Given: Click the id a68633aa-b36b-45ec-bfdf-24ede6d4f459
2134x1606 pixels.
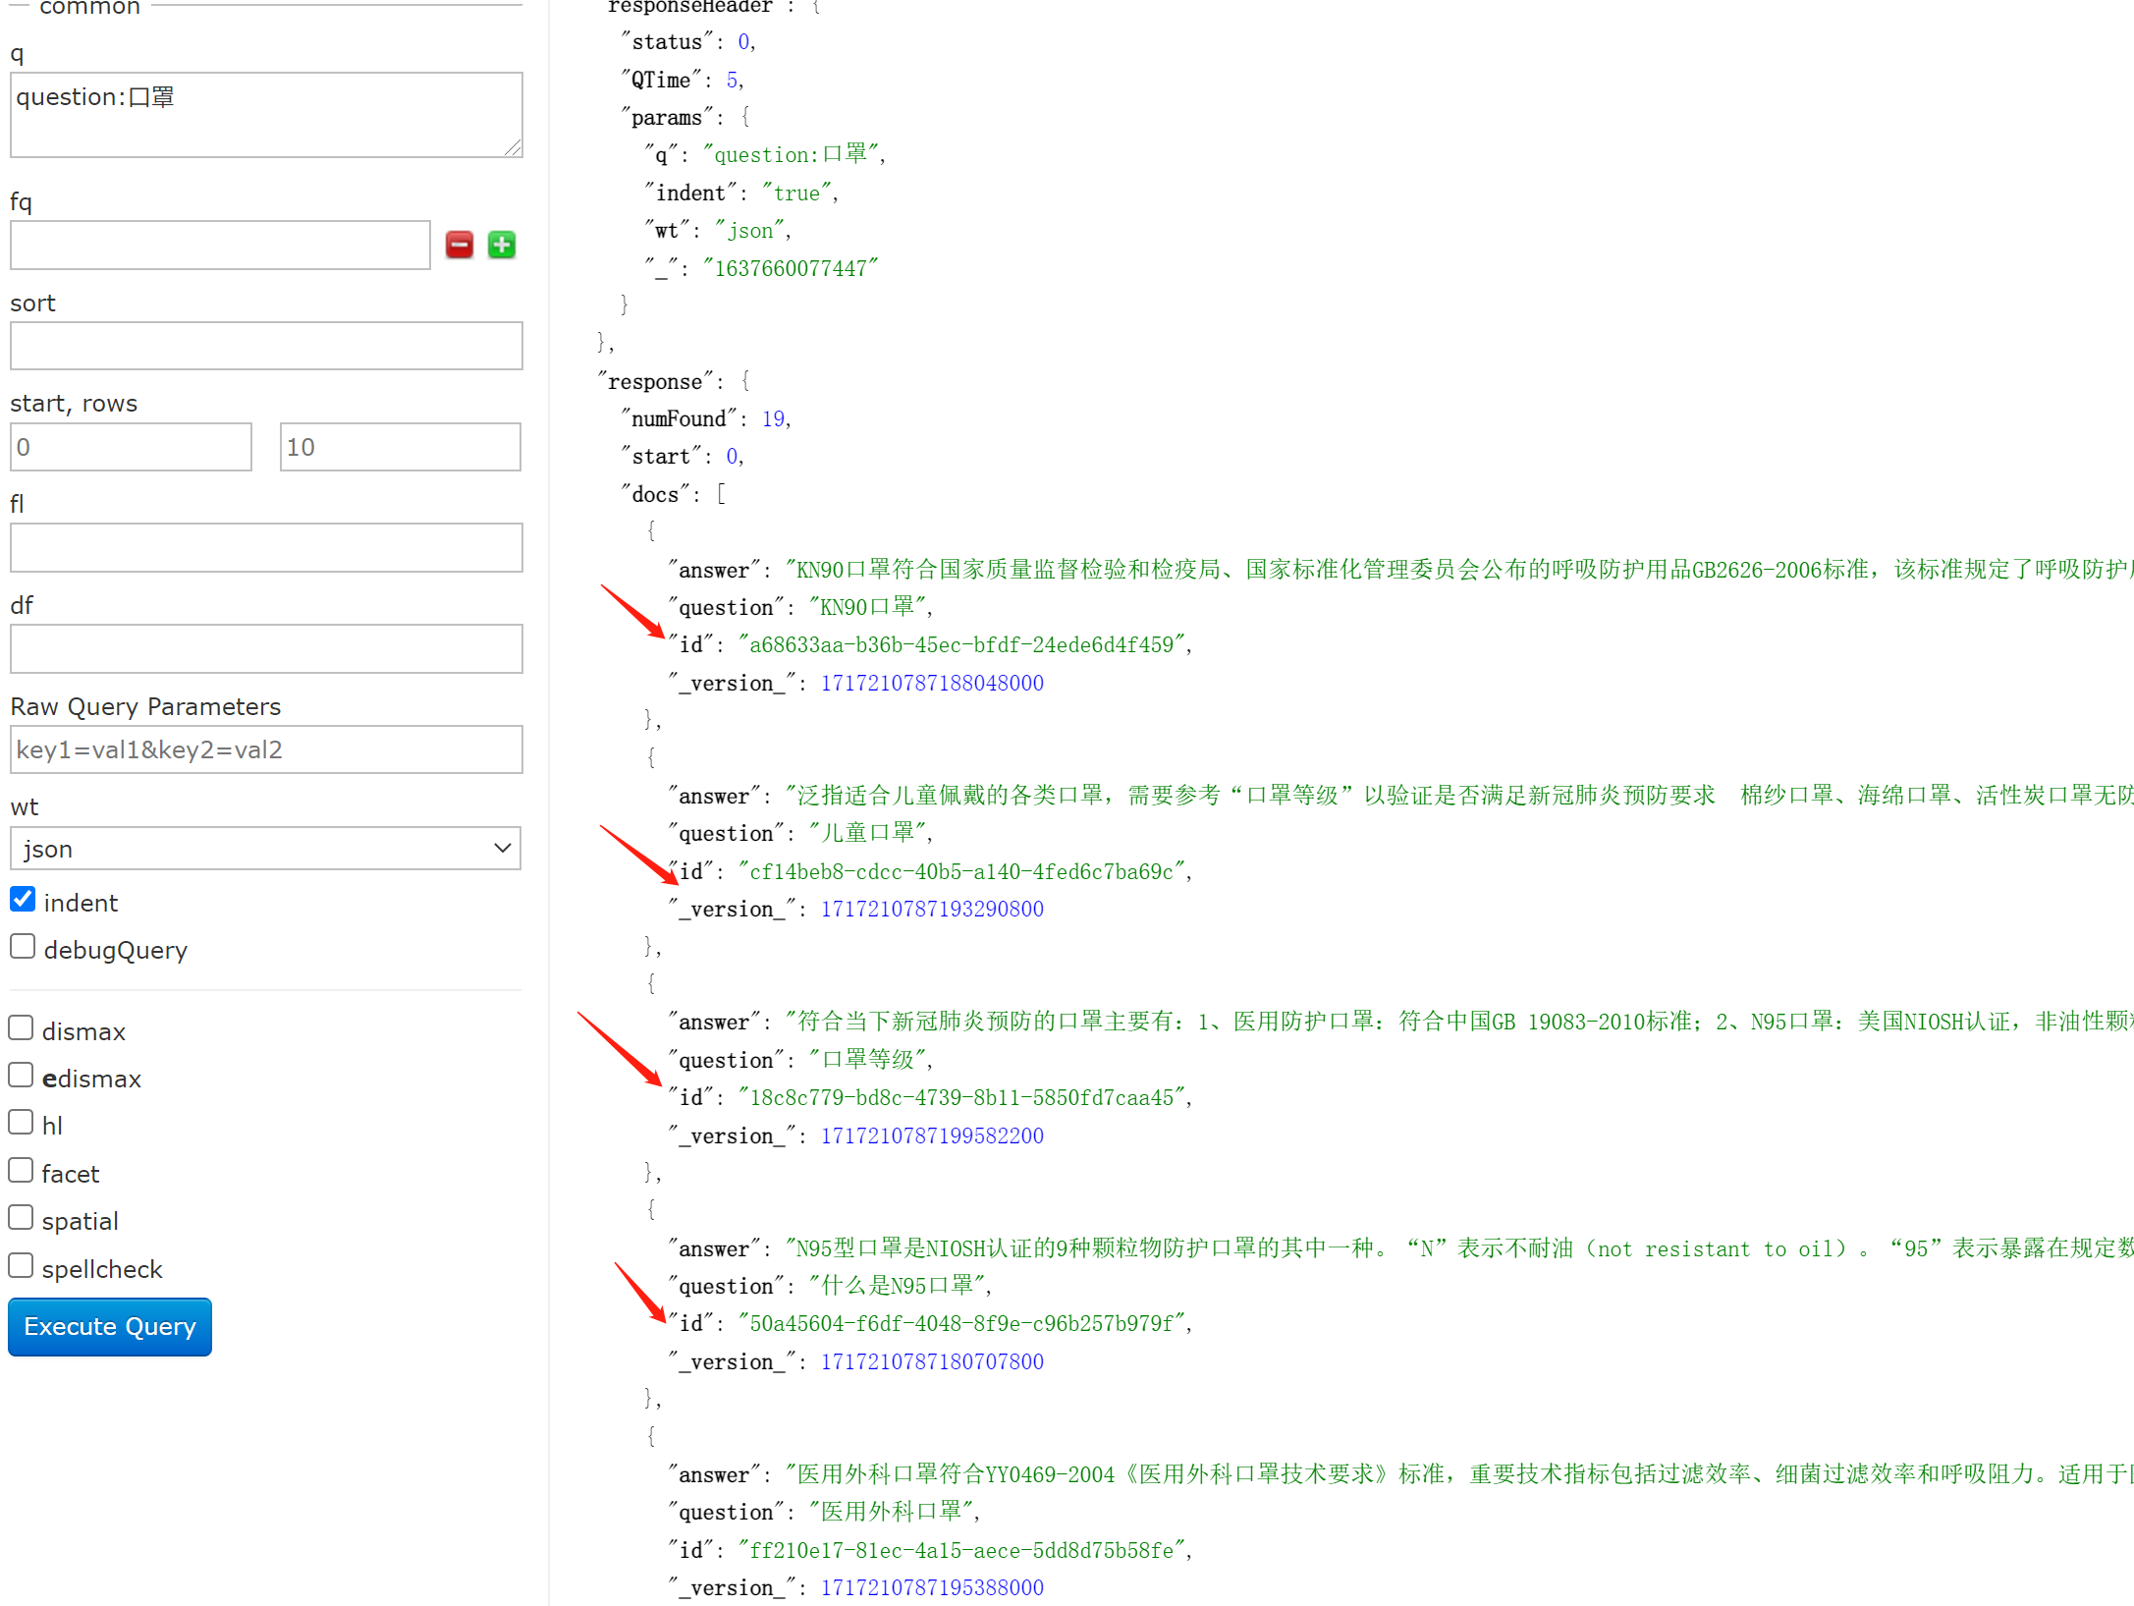Looking at the screenshot, I should 961,645.
